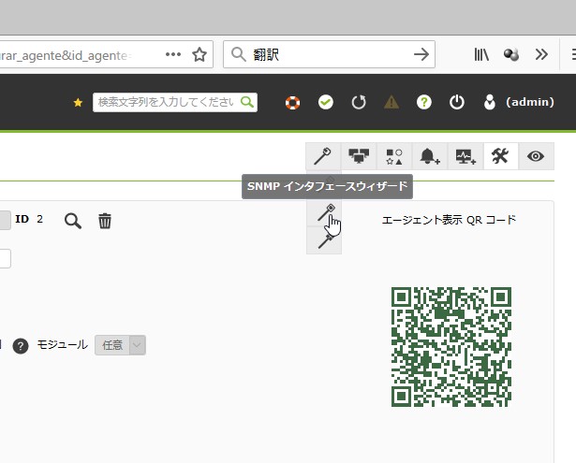Open the monitor modules plus tab
Screen dimensions: 576x463
point(465,156)
